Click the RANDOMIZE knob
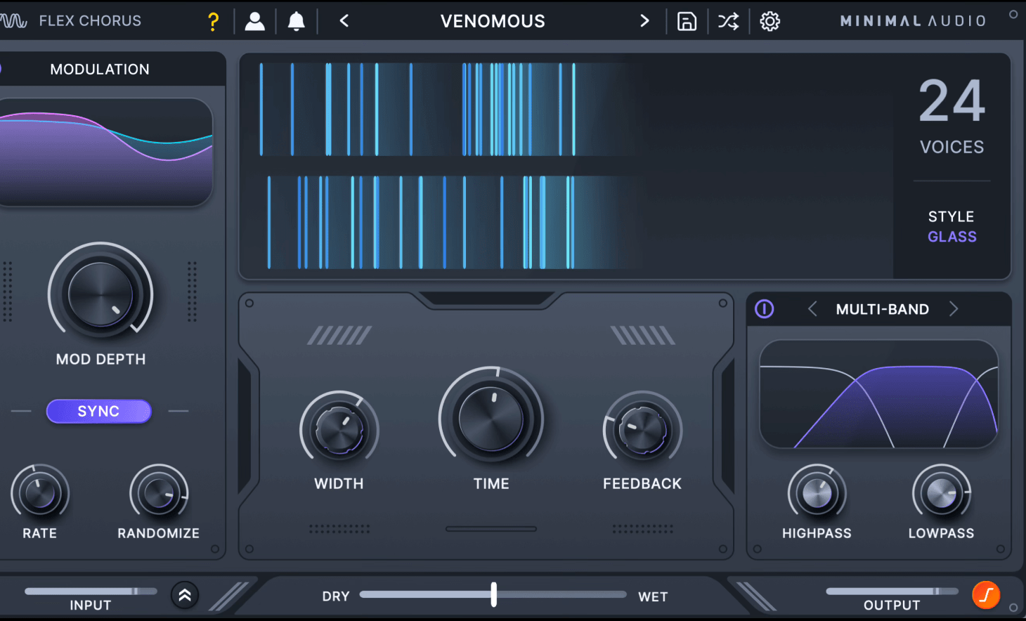Viewport: 1026px width, 621px height. point(159,492)
